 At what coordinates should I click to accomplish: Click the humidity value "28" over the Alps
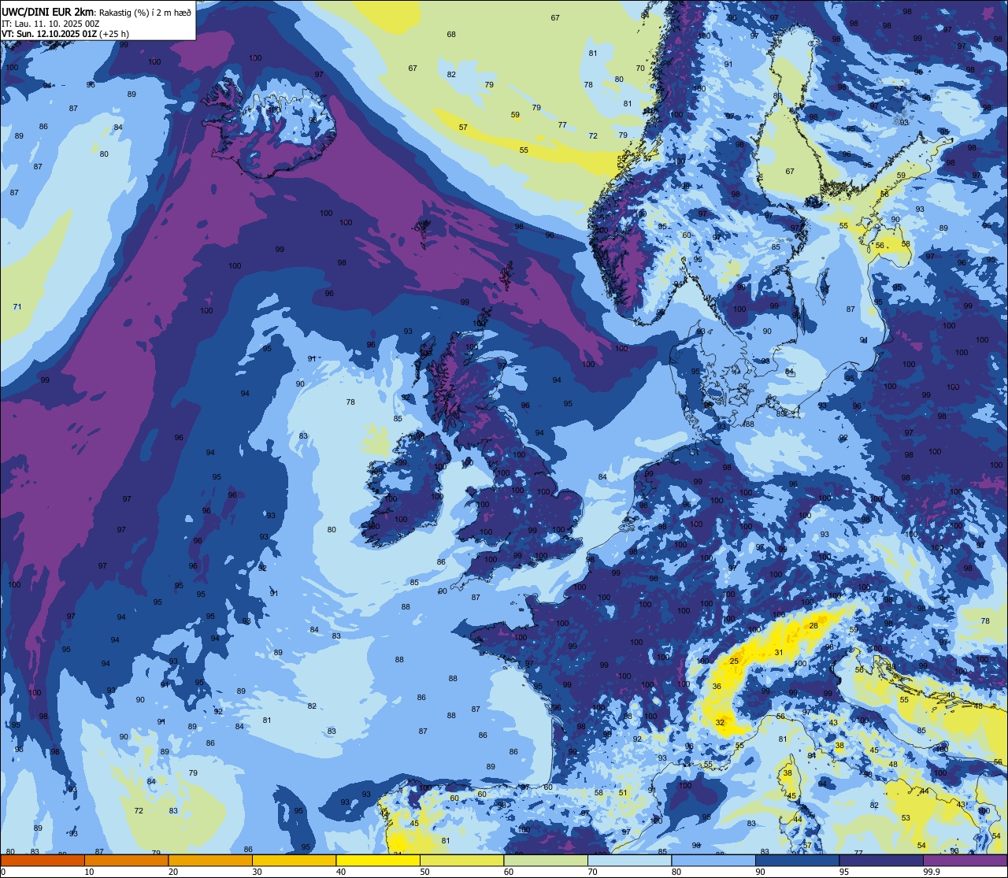click(813, 626)
